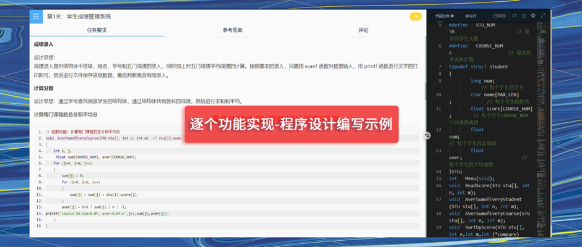582x247 pixels.
Task: Click editor line void ReadScore
Action: tap(489, 189)
